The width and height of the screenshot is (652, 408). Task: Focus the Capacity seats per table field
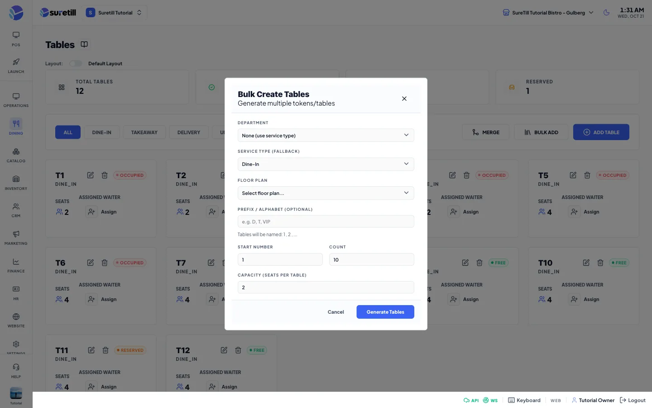326,287
